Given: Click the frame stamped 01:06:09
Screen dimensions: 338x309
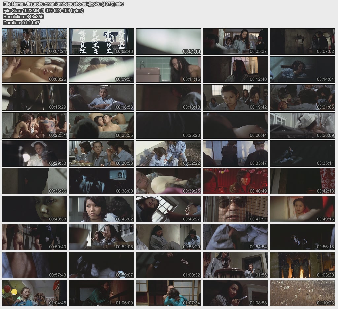Looking at the screenshot, I should pos(101,293).
